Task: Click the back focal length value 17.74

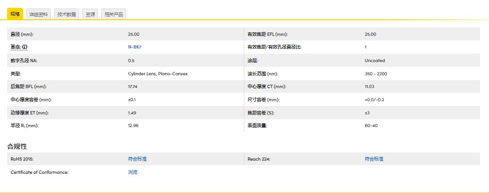Action: (x=133, y=87)
